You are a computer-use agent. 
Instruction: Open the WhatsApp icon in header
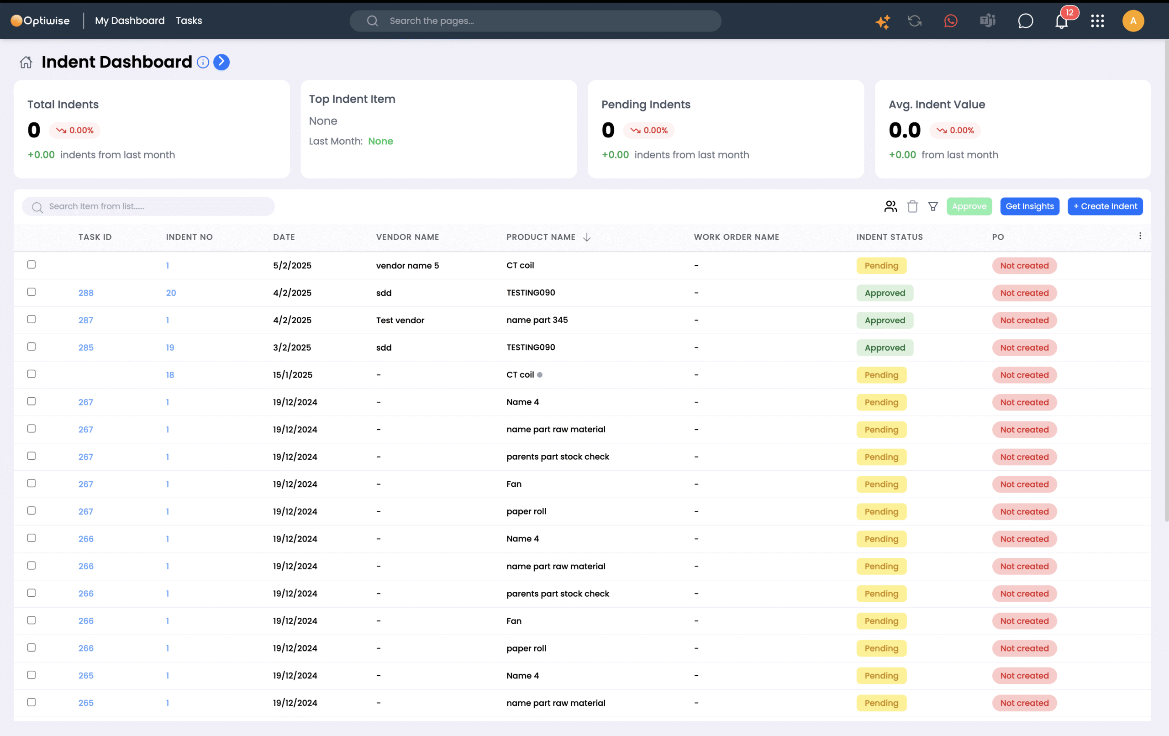click(x=951, y=21)
